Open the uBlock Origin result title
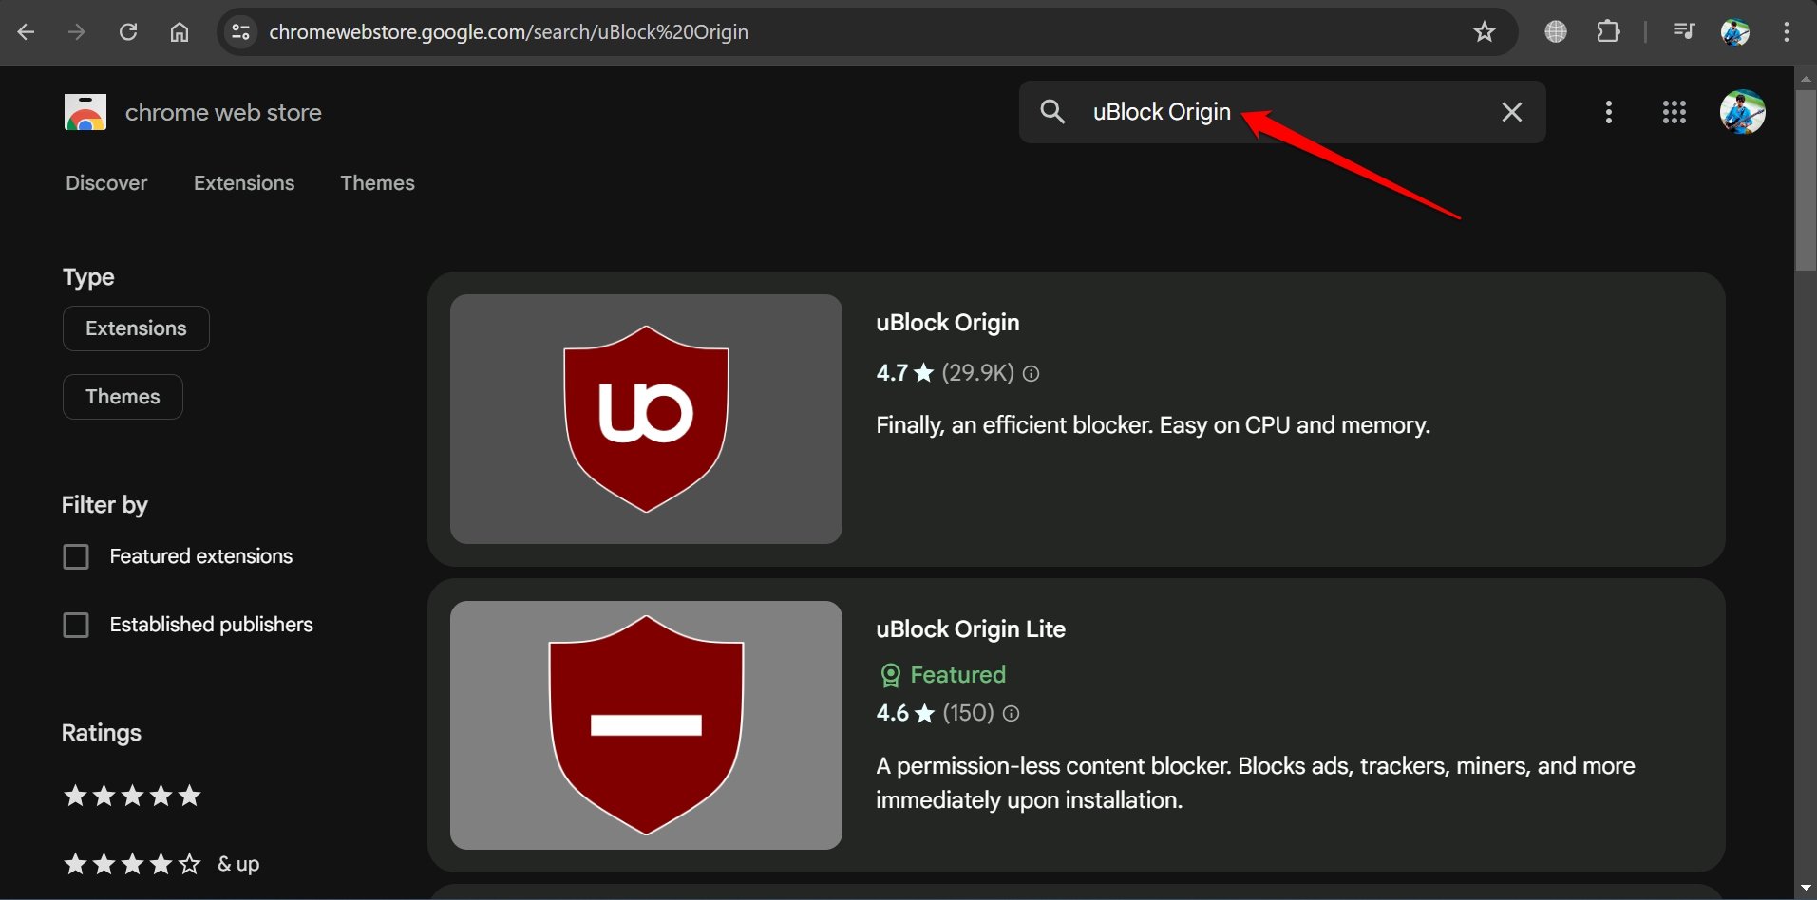1817x900 pixels. click(948, 323)
